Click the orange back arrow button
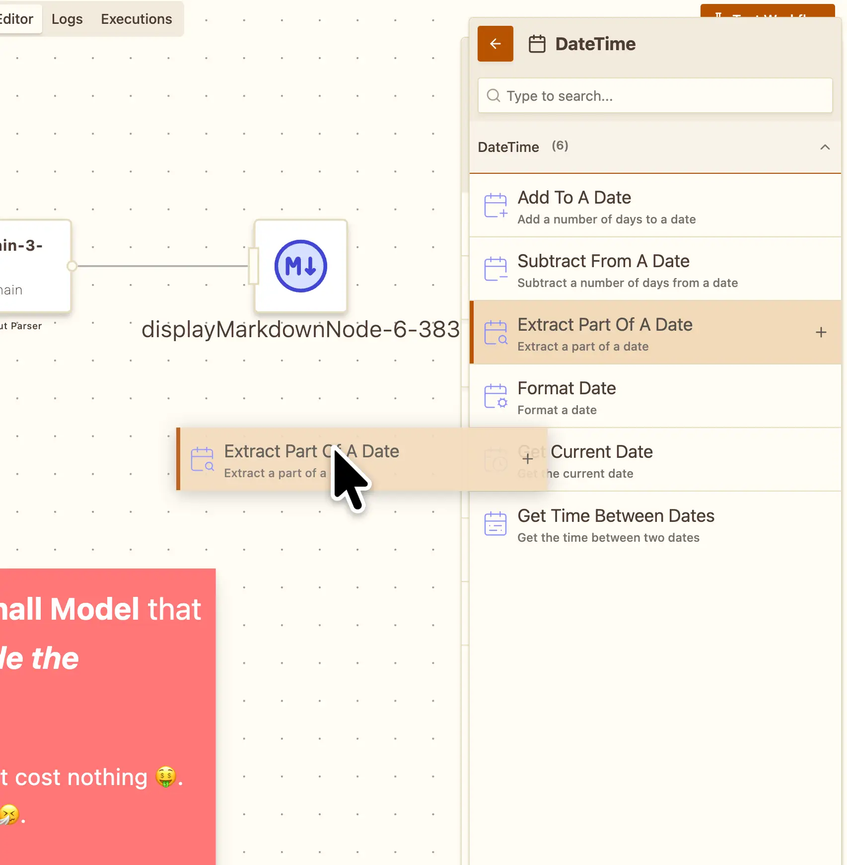Viewport: 847px width, 865px height. click(495, 44)
